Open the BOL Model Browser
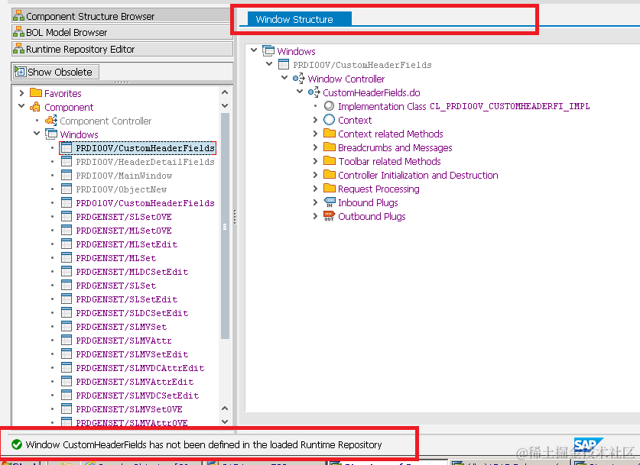This screenshot has width=640, height=465. 122,32
